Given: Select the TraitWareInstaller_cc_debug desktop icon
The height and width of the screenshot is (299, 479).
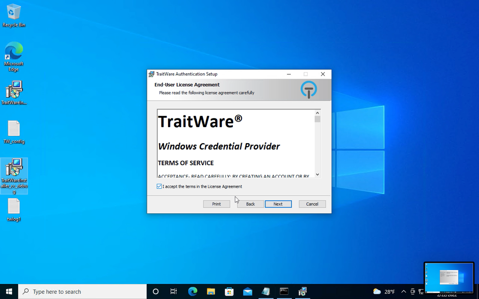Looking at the screenshot, I should 14,176.
